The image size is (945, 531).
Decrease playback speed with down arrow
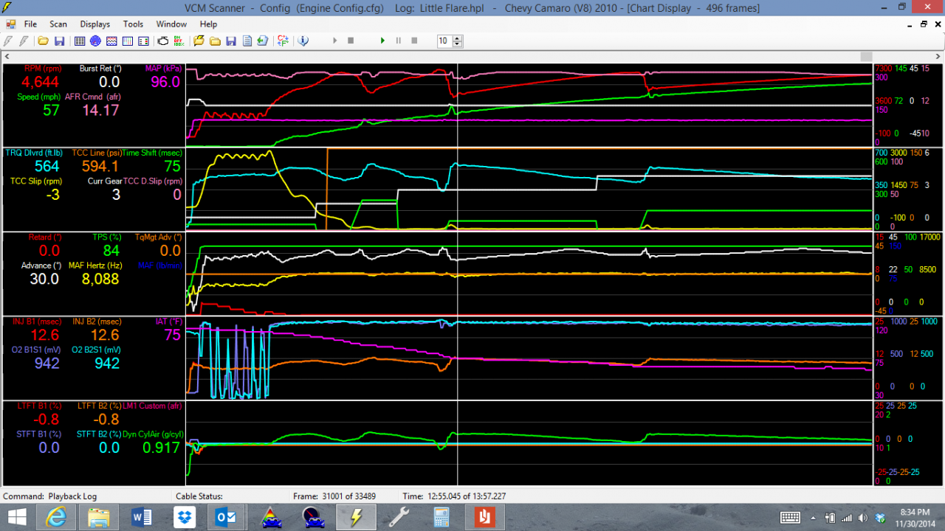[x=458, y=44]
